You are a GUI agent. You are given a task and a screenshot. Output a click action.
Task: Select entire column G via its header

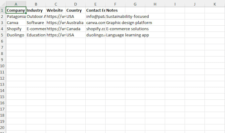click(x=135, y=4)
